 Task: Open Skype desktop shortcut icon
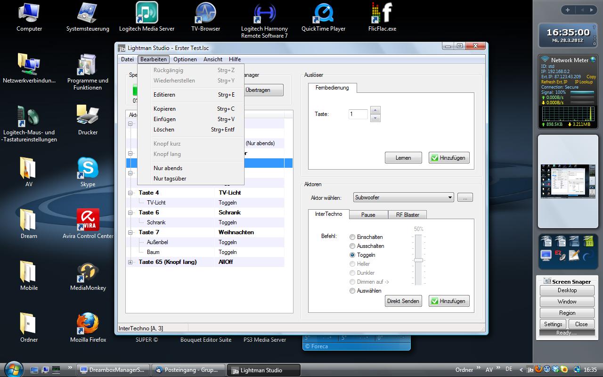[88, 168]
